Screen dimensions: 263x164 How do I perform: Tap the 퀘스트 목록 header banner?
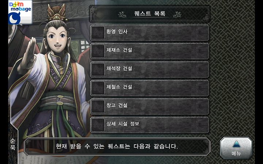point(149,14)
